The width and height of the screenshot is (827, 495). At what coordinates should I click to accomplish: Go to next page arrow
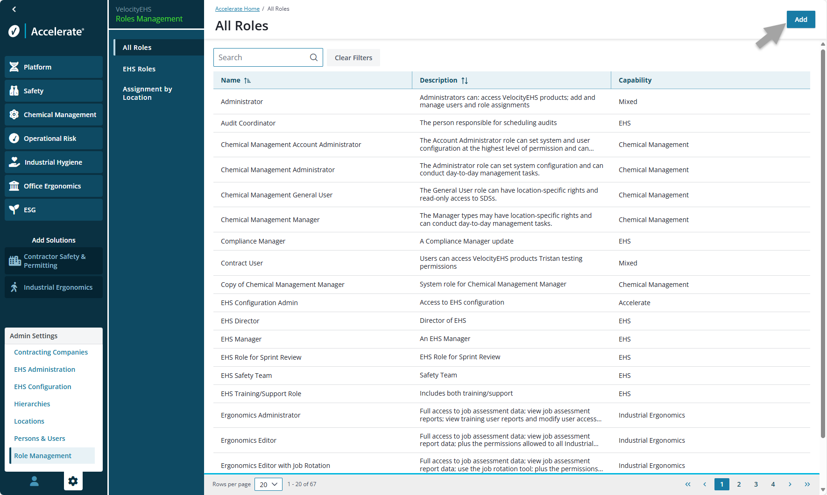point(790,484)
